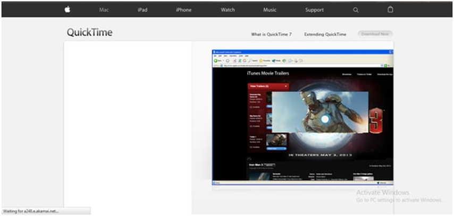Open the Support page link
This screenshot has height=216, width=454.
point(314,10)
